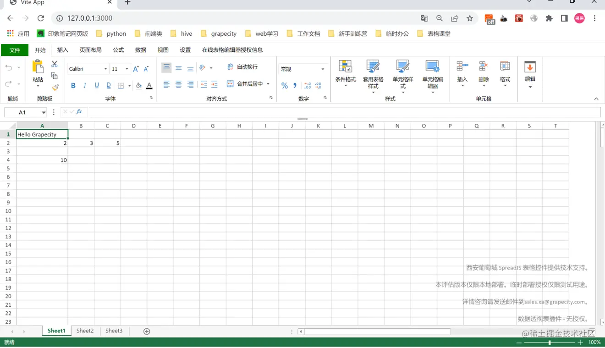Click the zoom in plus button in status bar
This screenshot has width=605, height=348.
point(580,342)
